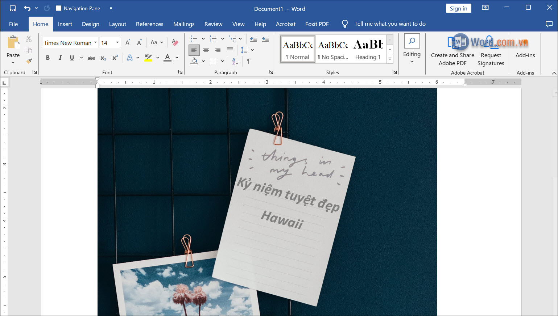This screenshot has width=558, height=316.
Task: Click the Copy icon
Action: click(29, 50)
